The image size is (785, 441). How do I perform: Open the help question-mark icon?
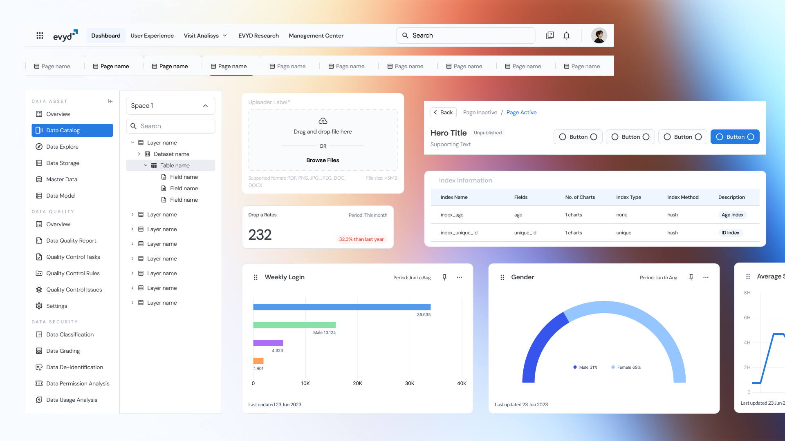(550, 36)
